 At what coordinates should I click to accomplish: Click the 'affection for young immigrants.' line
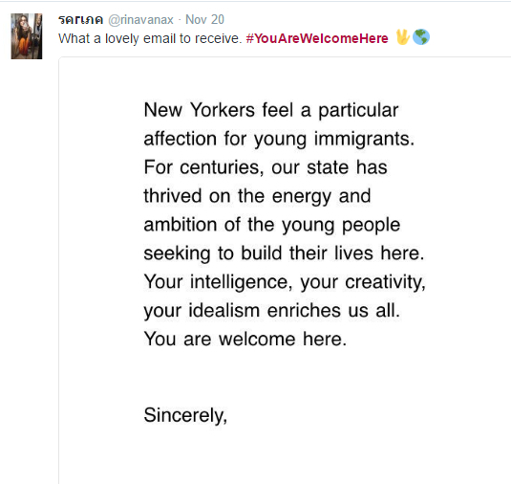pos(279,139)
